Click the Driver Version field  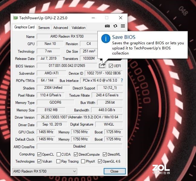click(80, 117)
